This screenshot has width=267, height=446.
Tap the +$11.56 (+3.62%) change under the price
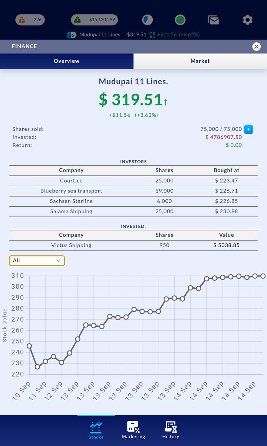click(133, 115)
